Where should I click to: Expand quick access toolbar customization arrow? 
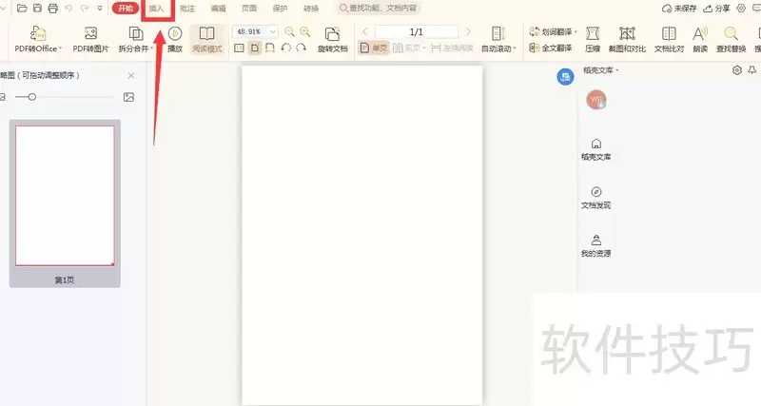click(100, 9)
